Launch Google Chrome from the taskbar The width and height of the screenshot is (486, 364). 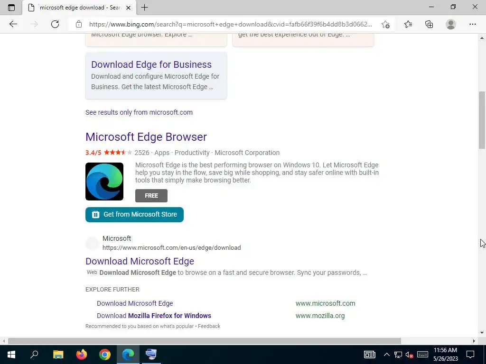coord(105,355)
